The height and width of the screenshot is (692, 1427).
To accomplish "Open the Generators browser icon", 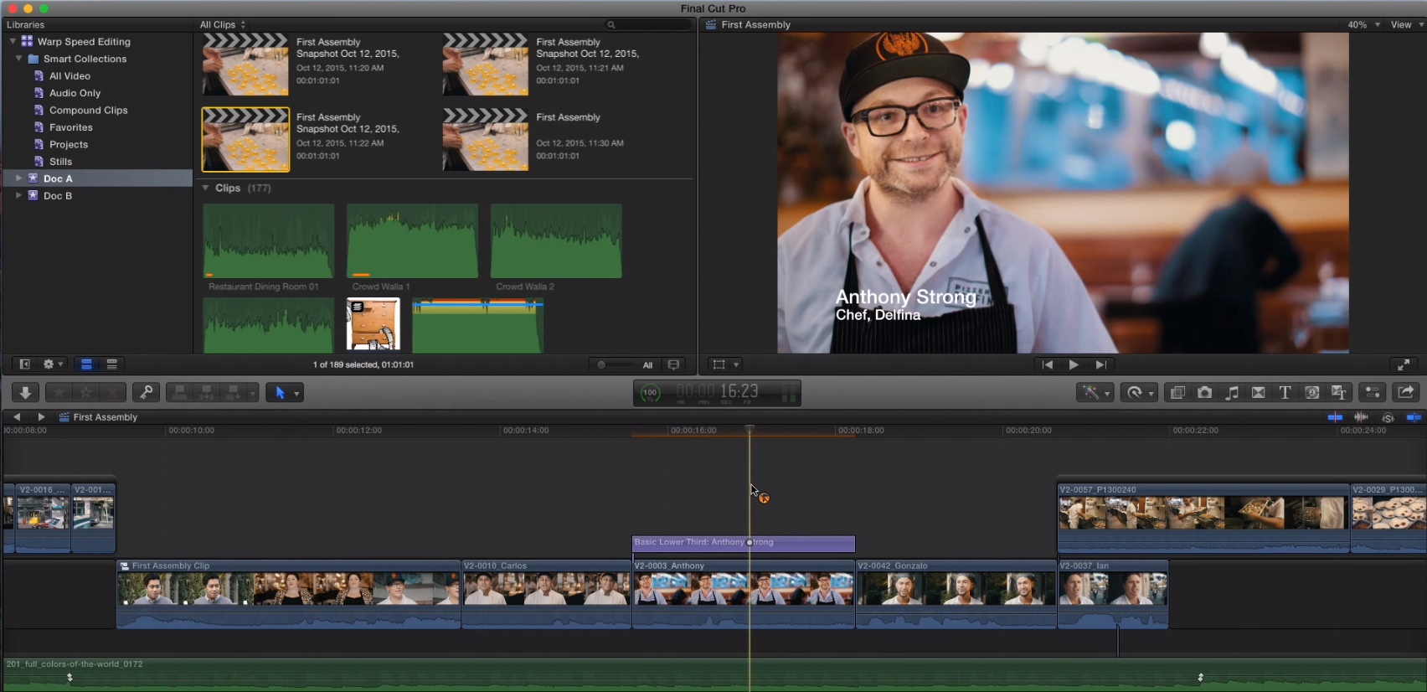I will coord(1311,392).
